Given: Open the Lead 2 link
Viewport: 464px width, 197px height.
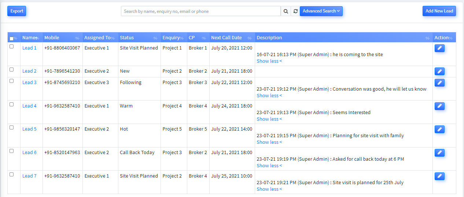Looking at the screenshot, I should [x=29, y=71].
